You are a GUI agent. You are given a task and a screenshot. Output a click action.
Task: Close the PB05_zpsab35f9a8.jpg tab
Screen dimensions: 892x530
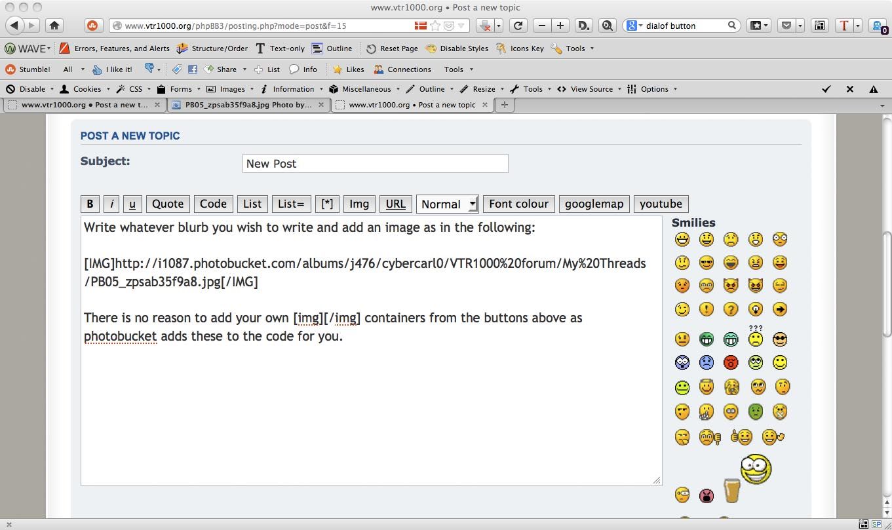coord(321,105)
